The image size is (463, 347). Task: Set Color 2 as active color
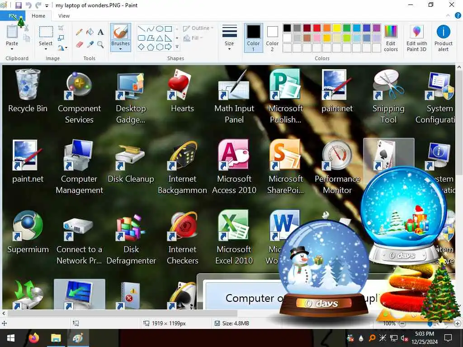tap(272, 38)
